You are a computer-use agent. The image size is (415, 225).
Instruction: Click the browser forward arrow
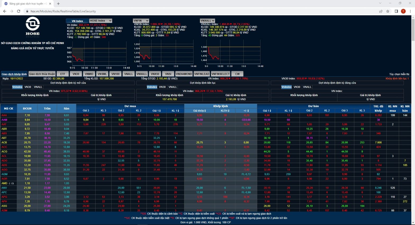click(x=12, y=11)
